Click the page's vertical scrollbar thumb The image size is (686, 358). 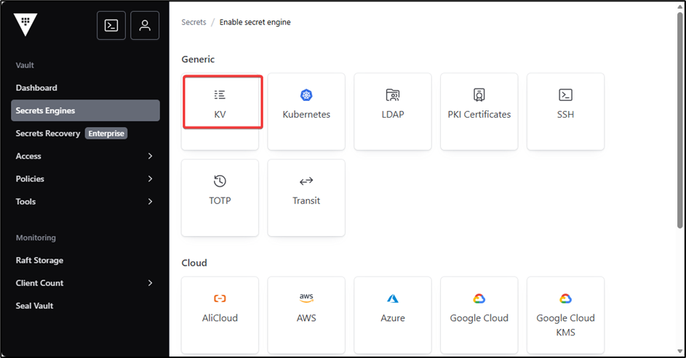pos(680,120)
